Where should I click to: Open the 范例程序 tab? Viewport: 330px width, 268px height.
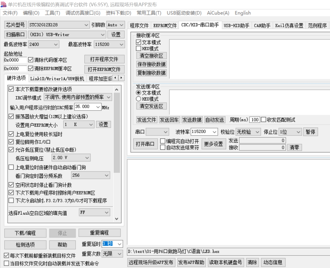point(317,25)
